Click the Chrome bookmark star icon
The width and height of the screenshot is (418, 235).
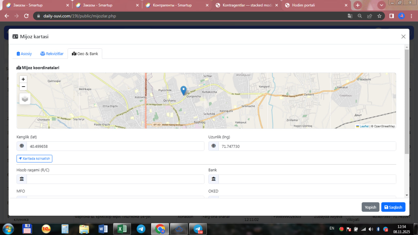click(379, 16)
